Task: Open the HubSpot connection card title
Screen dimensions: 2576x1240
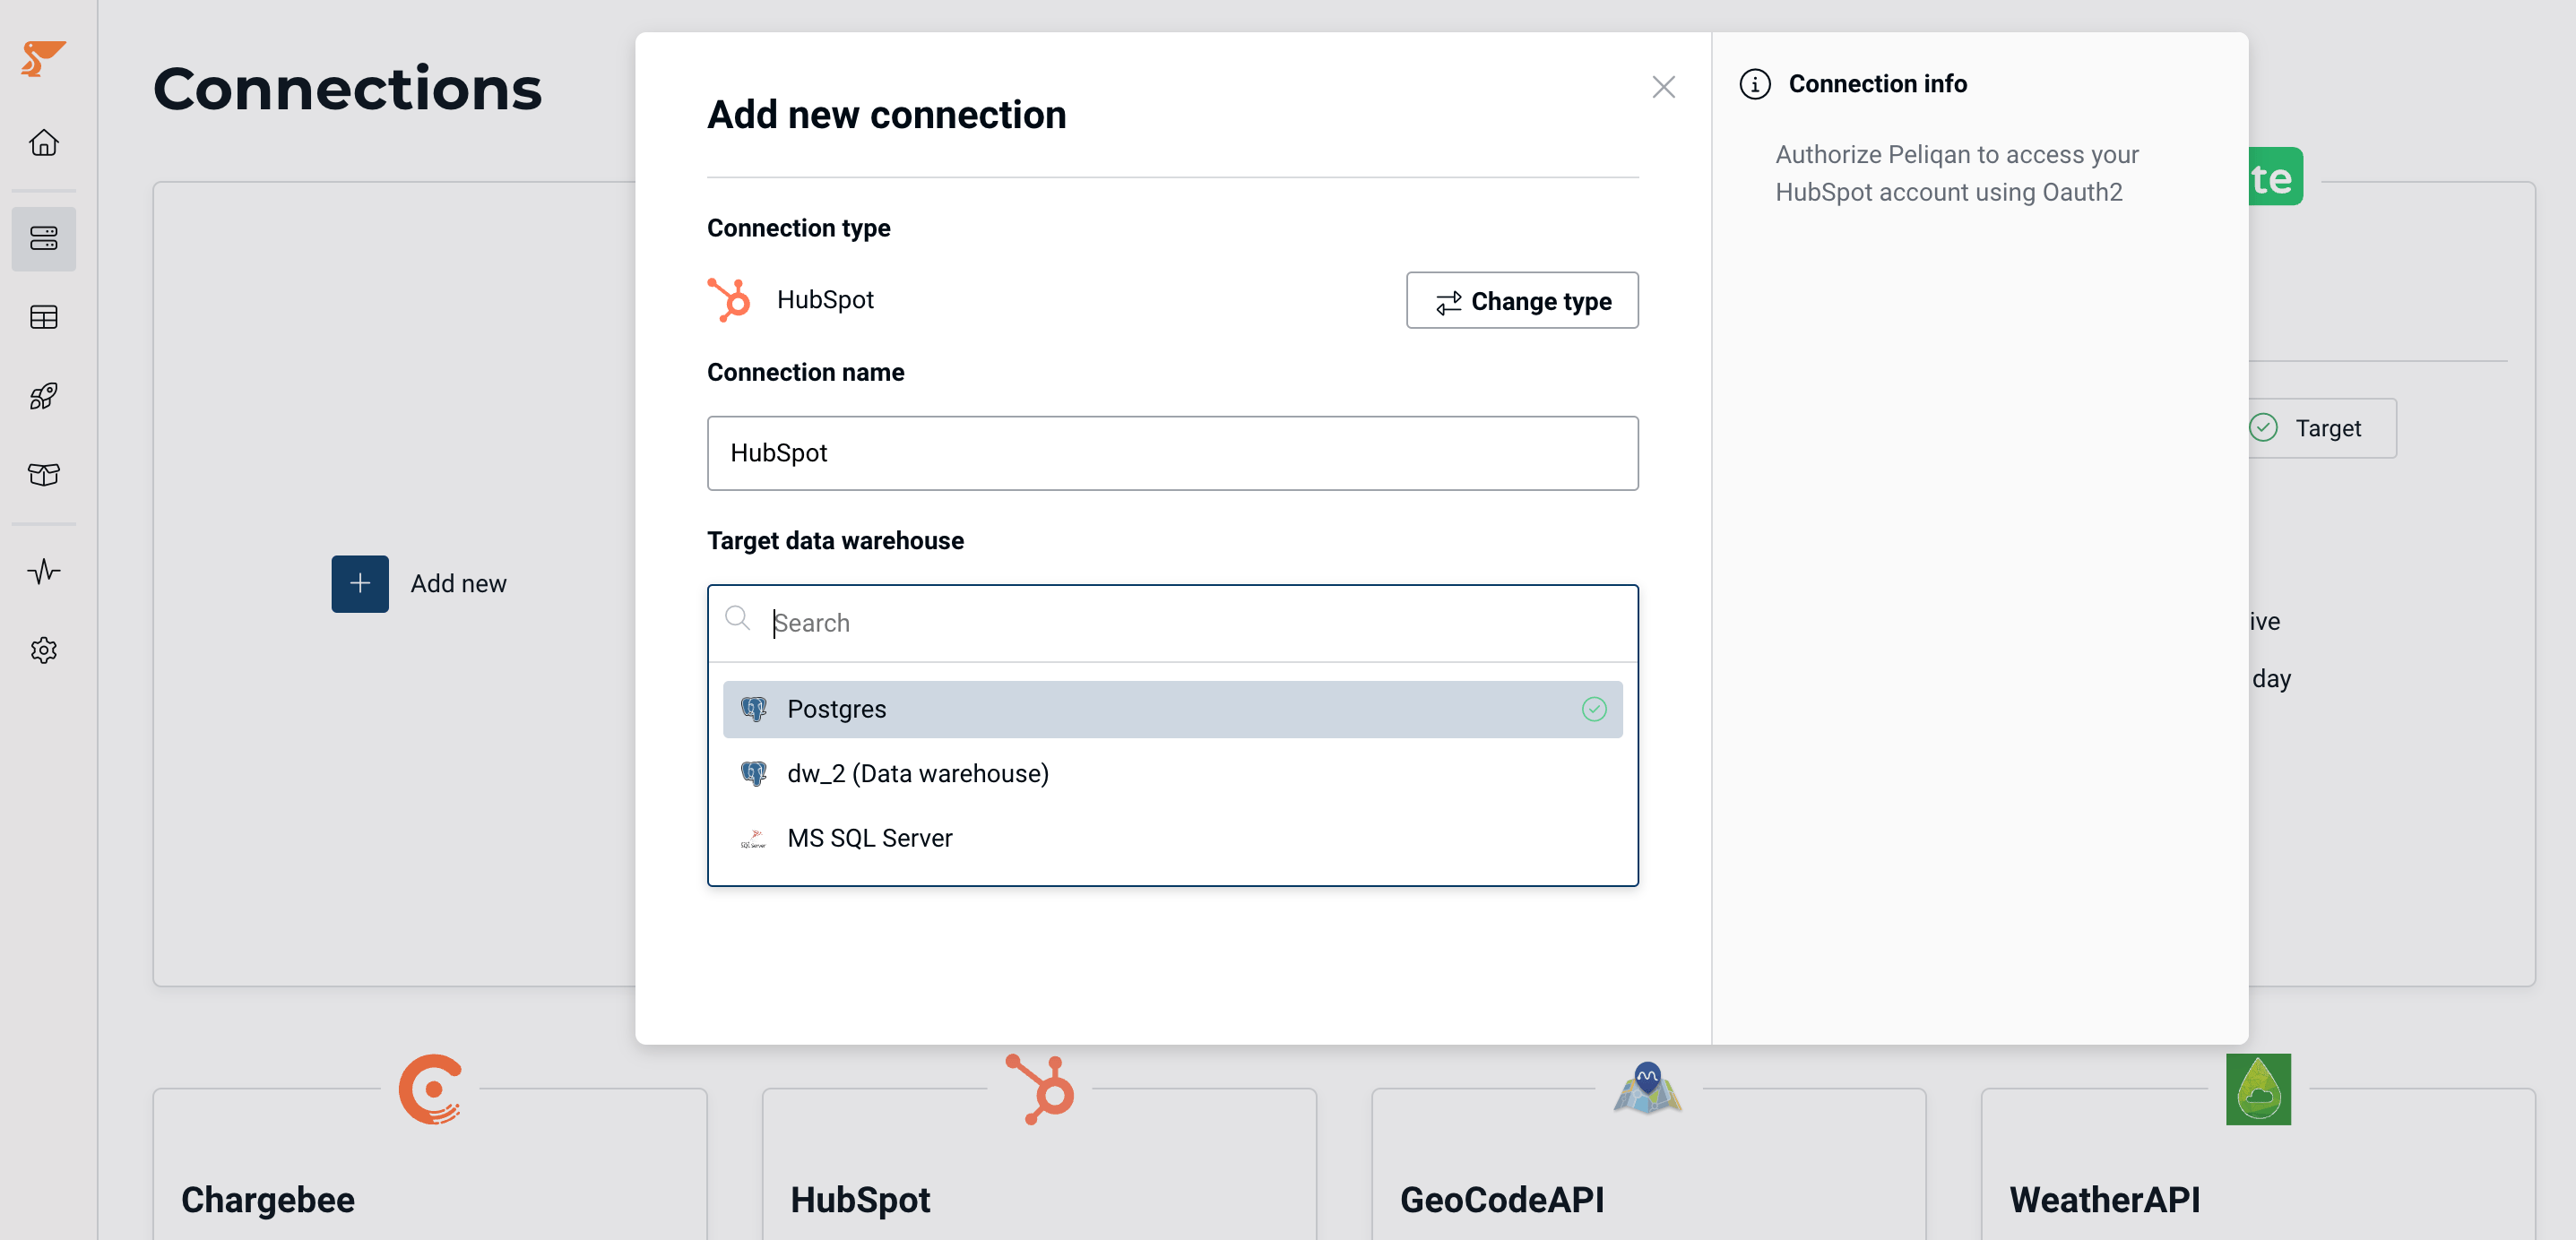Action: [x=860, y=1199]
